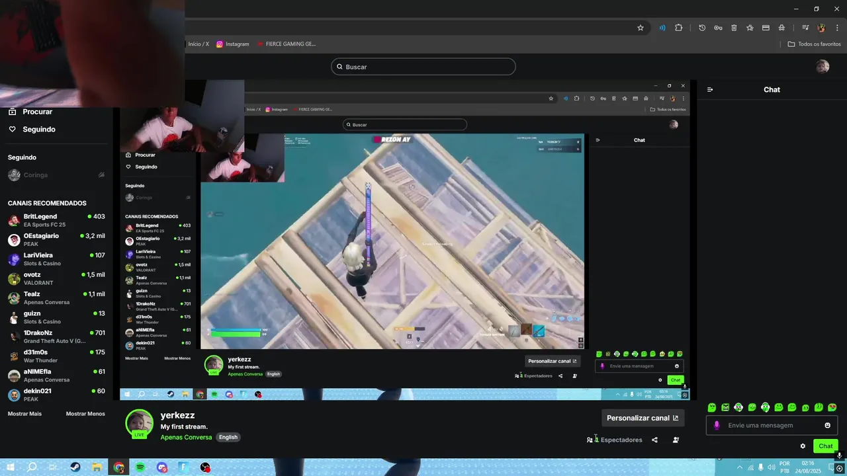Open the browser history clock icon
Viewport: 847px width, 476px height.
coord(702,28)
